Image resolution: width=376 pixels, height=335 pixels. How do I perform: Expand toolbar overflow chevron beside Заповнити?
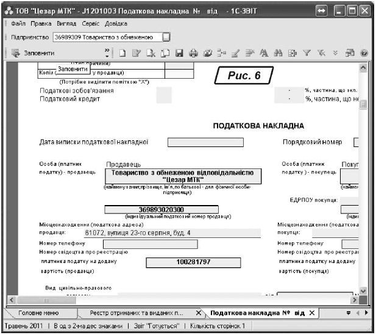108,52
